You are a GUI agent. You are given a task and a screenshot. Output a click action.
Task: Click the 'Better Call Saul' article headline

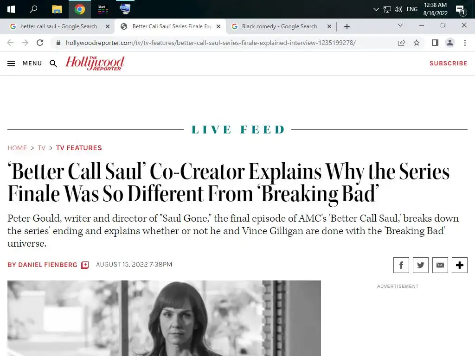pyautogui.click(x=228, y=183)
